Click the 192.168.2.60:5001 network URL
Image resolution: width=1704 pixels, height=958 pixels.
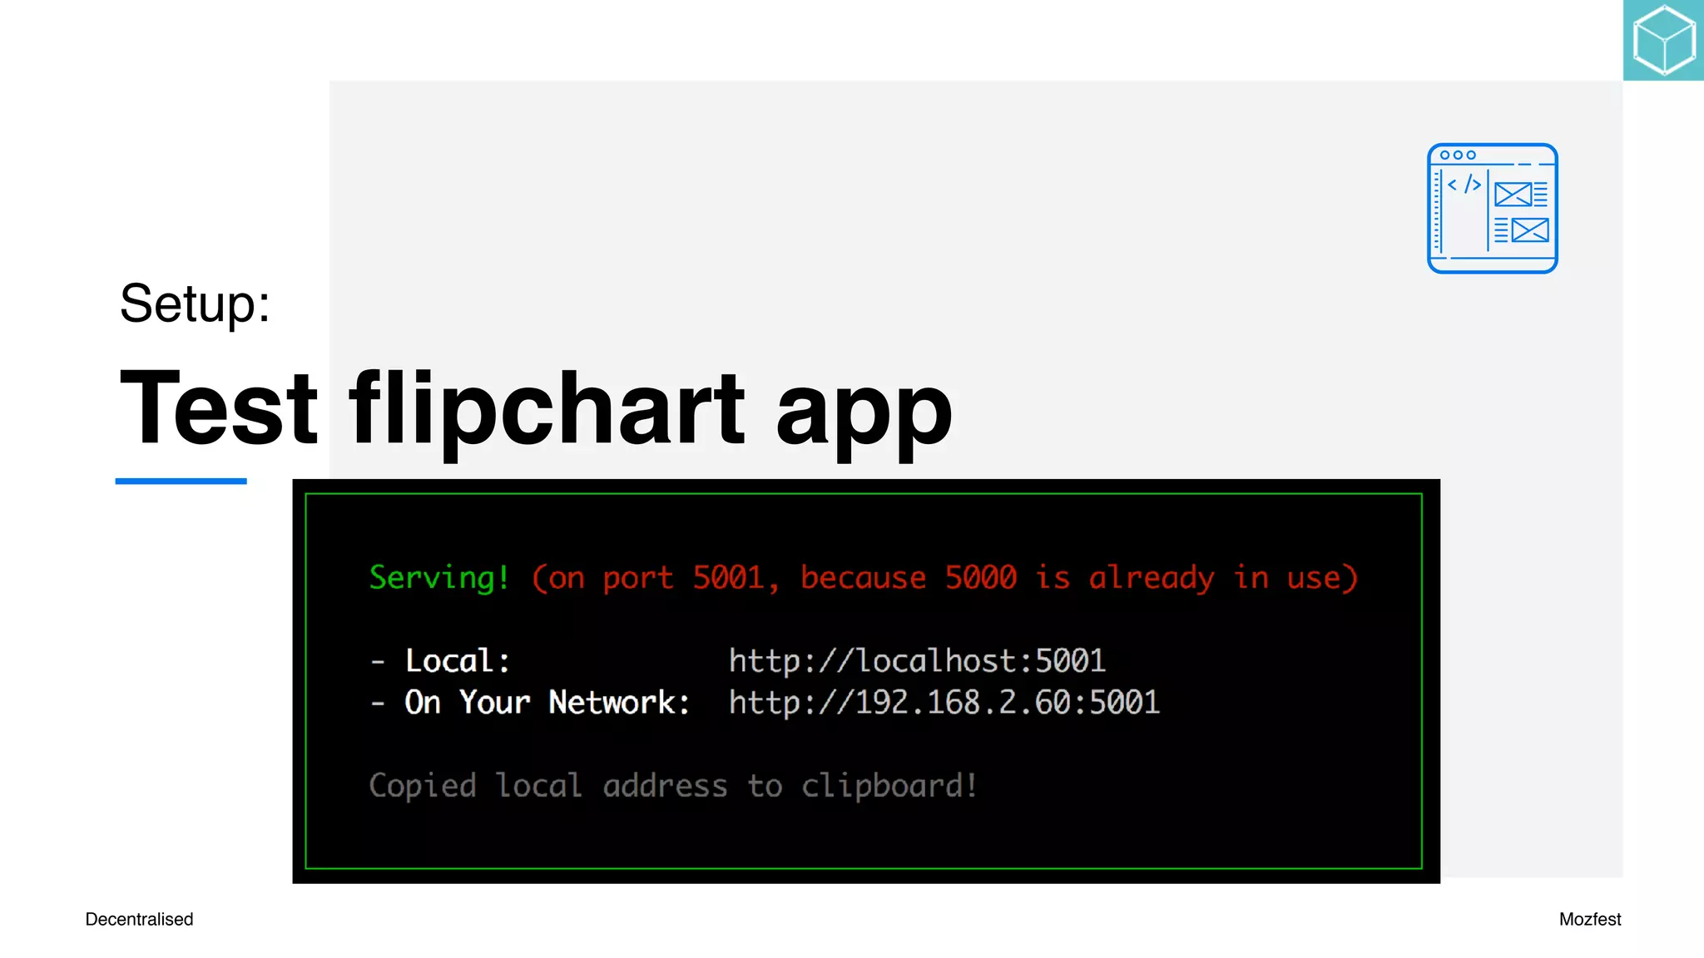coord(944,703)
